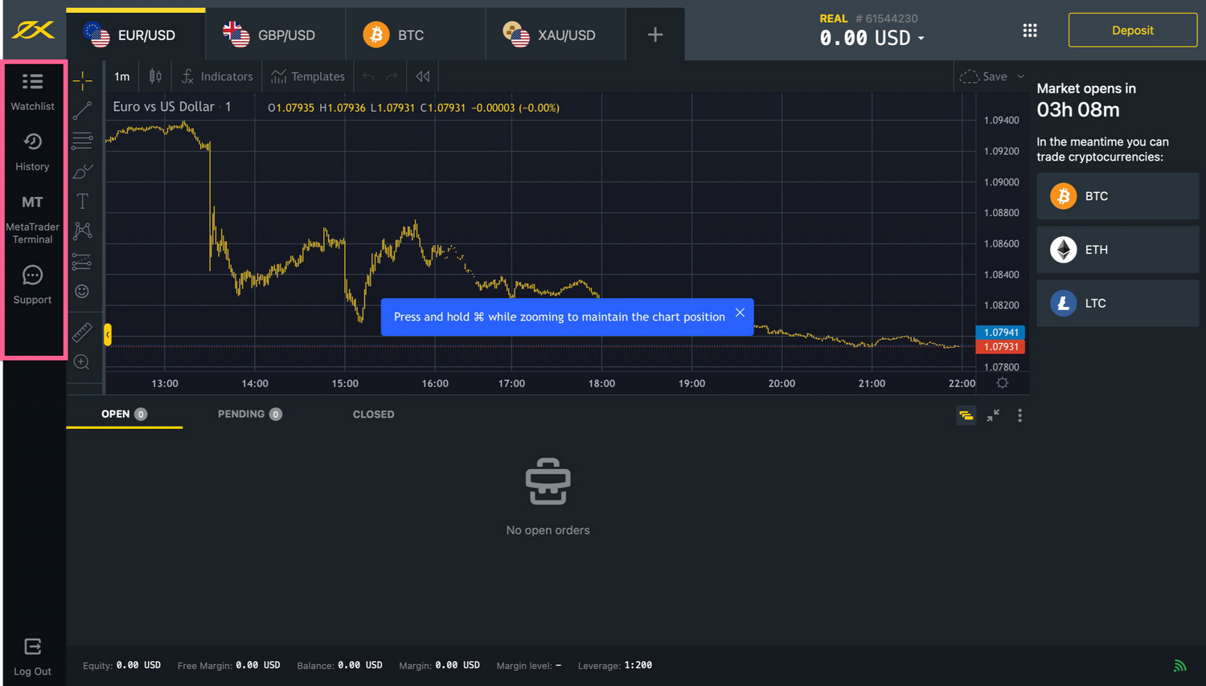
Task: Enable the RSS feed indicator in status bar
Action: pos(1179,665)
